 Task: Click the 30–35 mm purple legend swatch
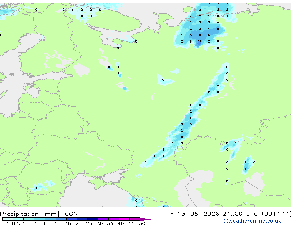(103, 219)
